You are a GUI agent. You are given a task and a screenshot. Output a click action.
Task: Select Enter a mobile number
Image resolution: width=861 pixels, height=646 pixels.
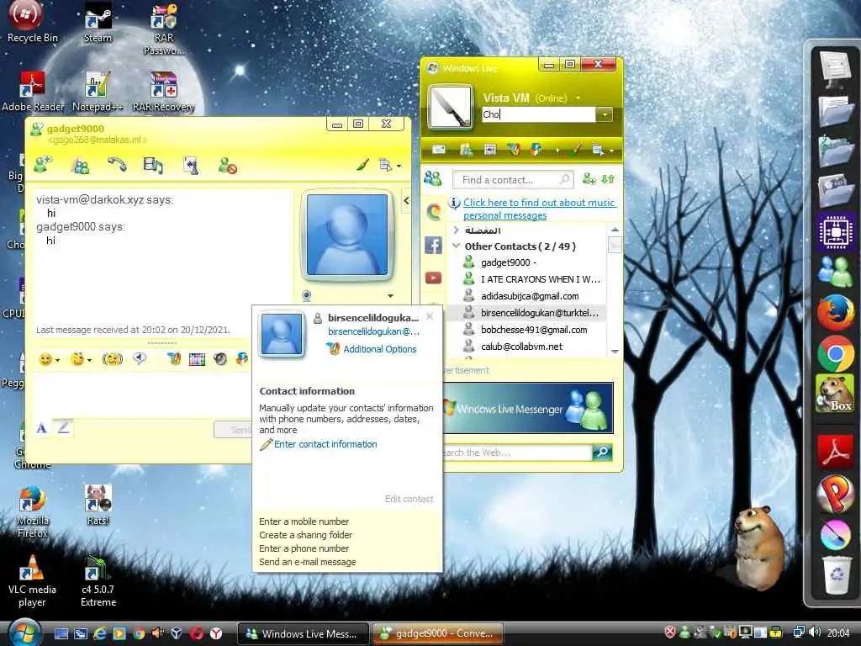[x=304, y=522]
